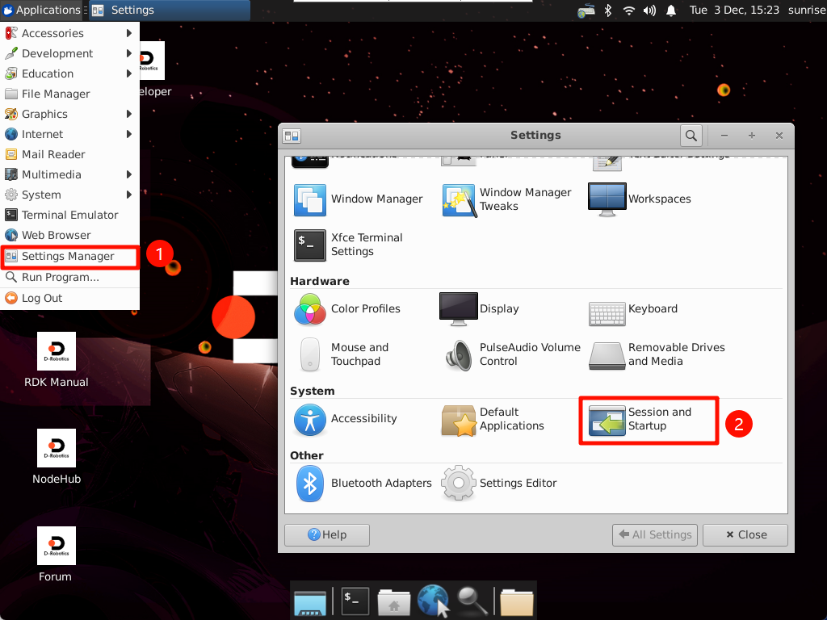Expand the Graphics submenu
Viewport: 827px width, 620px height.
coord(69,115)
